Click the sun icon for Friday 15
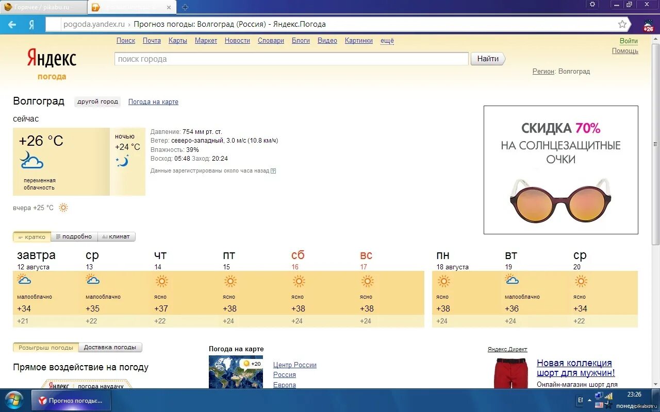This screenshot has width=660, height=412. pos(230,281)
